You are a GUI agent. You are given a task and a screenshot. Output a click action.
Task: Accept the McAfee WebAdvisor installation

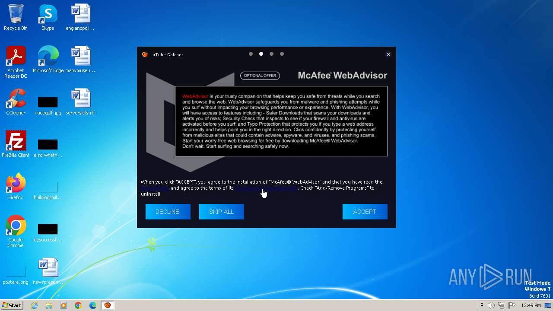pyautogui.click(x=365, y=212)
